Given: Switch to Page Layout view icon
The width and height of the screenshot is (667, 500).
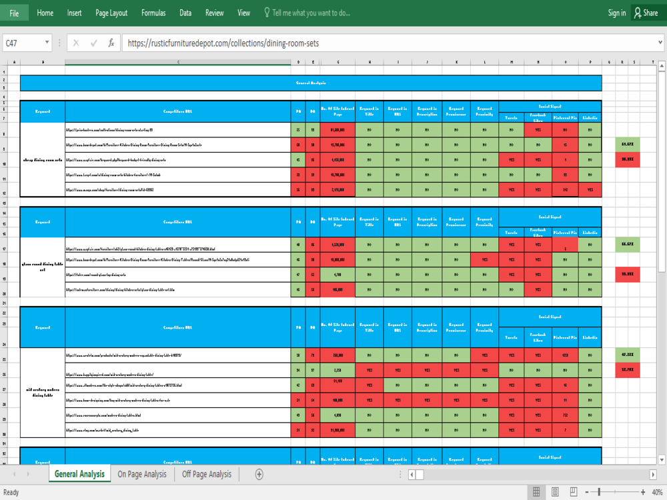Looking at the screenshot, I should [555, 492].
